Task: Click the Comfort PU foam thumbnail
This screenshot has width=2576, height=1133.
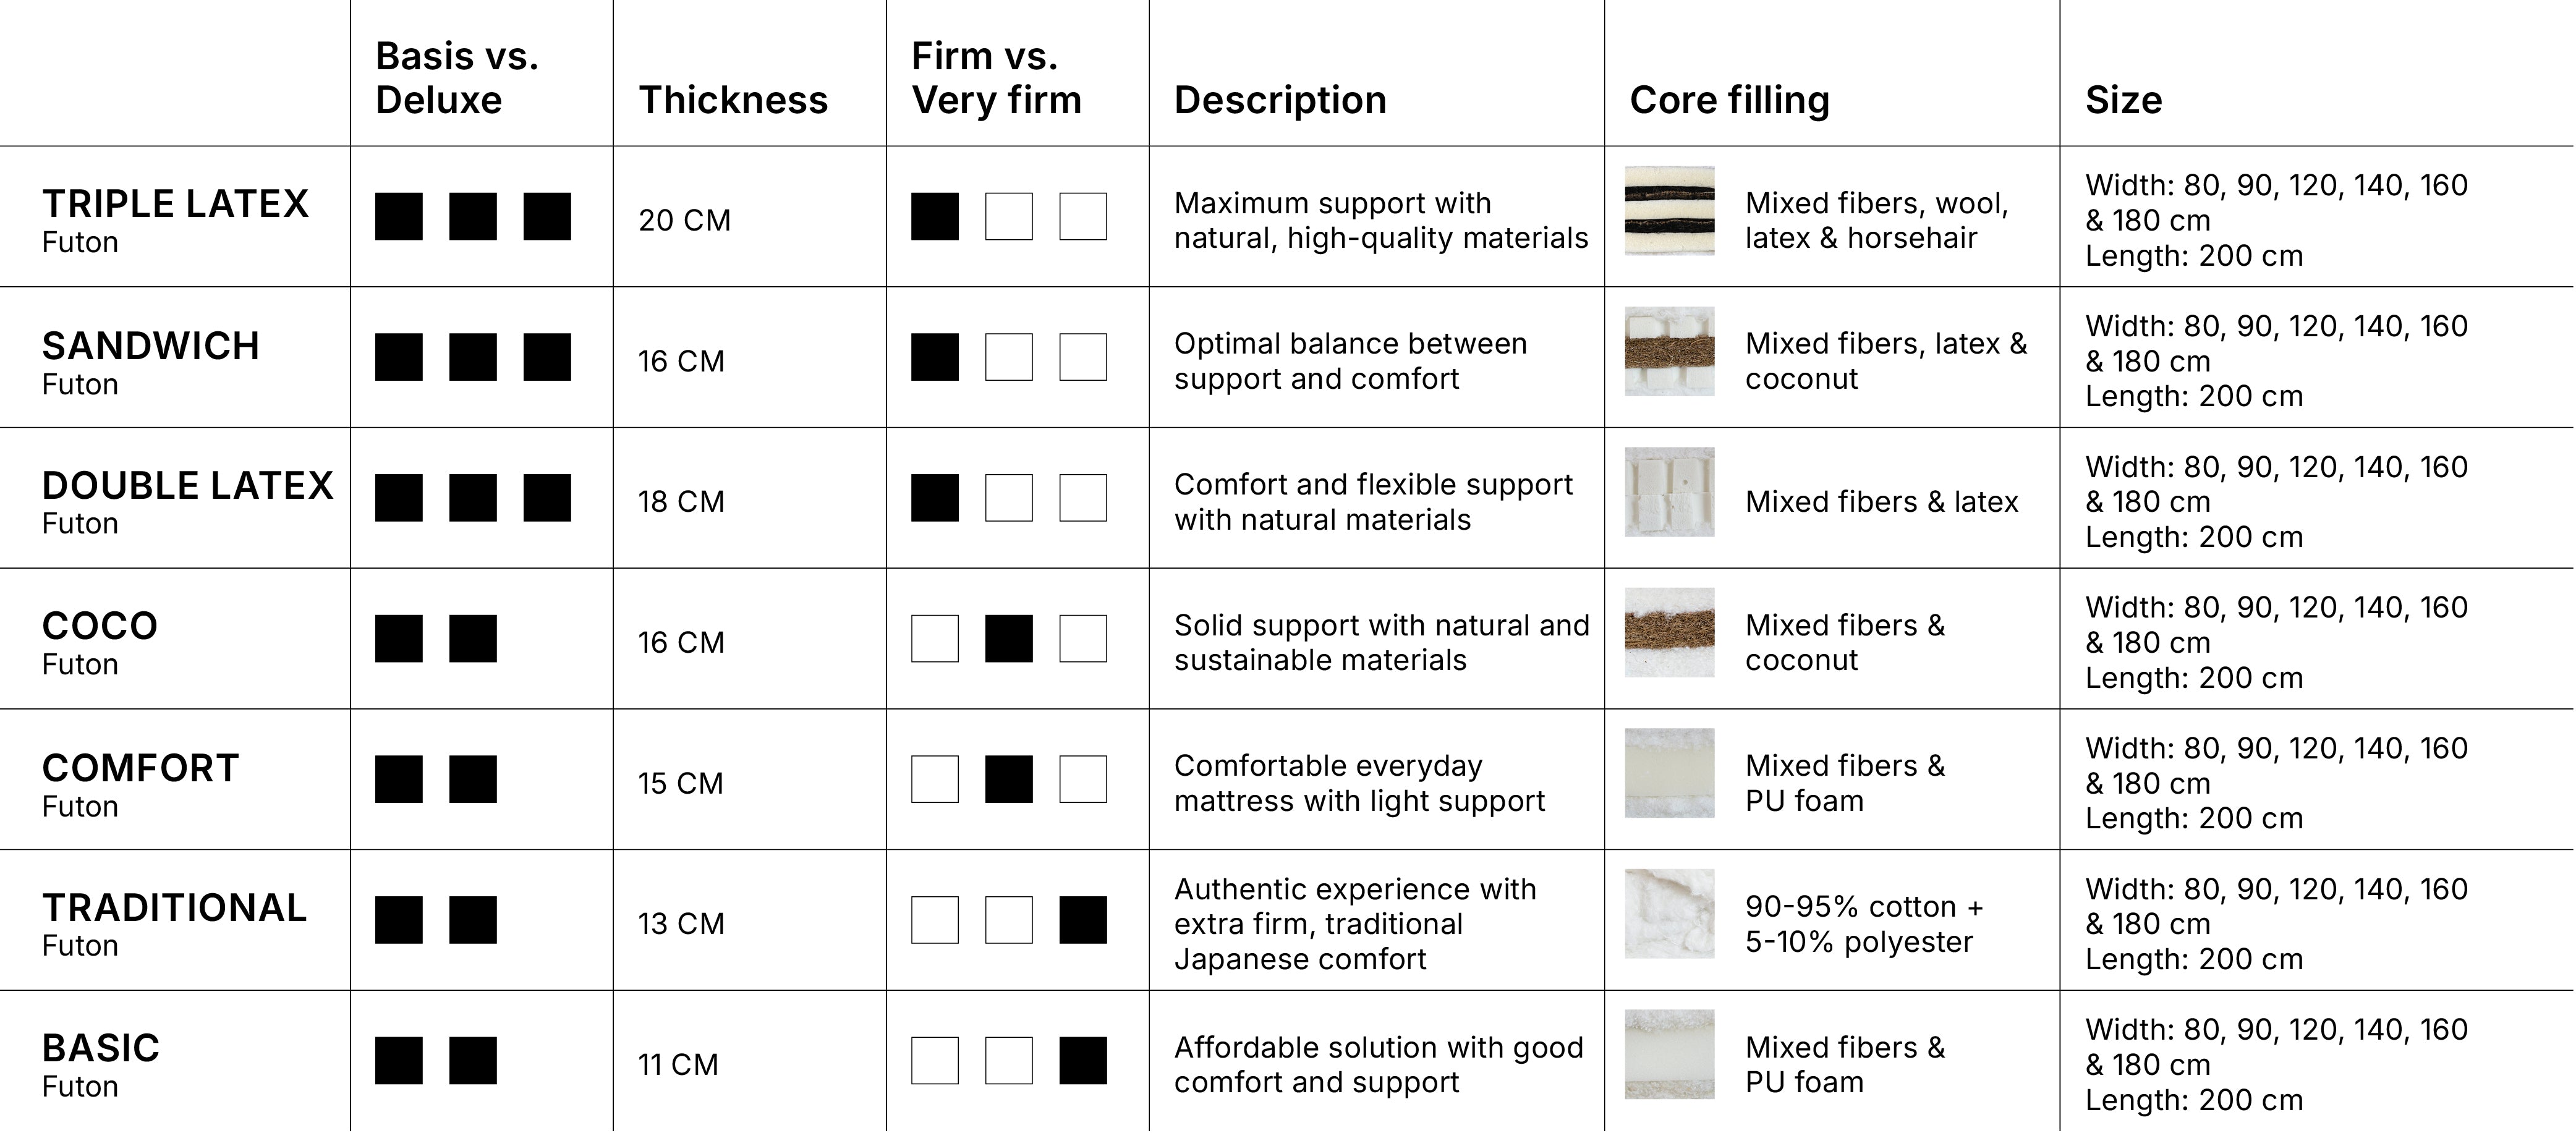Action: tap(1669, 773)
